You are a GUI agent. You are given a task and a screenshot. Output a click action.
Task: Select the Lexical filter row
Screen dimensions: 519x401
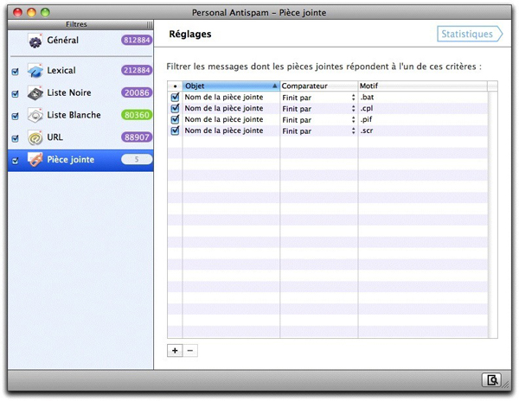(x=80, y=70)
